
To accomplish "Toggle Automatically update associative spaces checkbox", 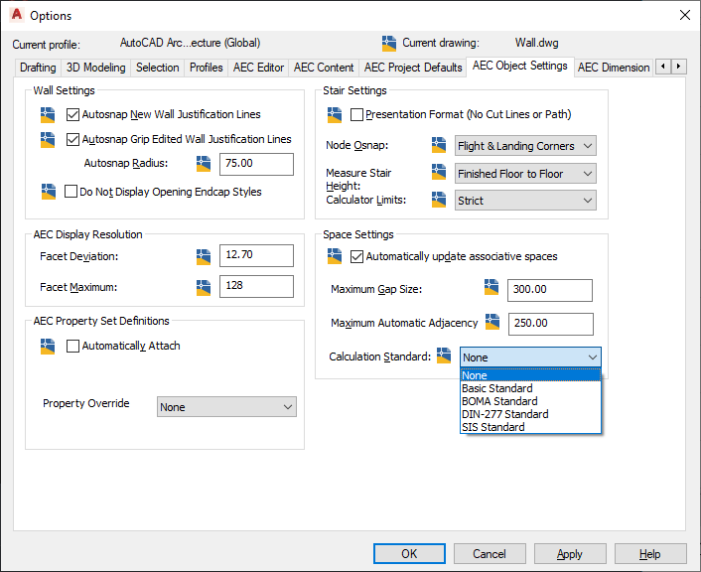I will [x=356, y=257].
